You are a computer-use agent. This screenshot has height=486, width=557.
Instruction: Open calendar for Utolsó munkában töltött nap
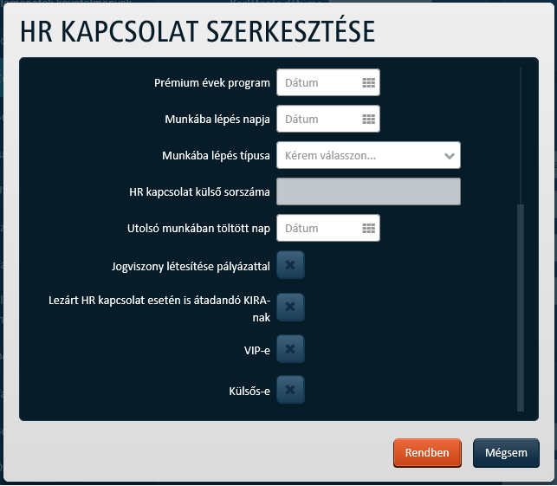[x=368, y=228]
